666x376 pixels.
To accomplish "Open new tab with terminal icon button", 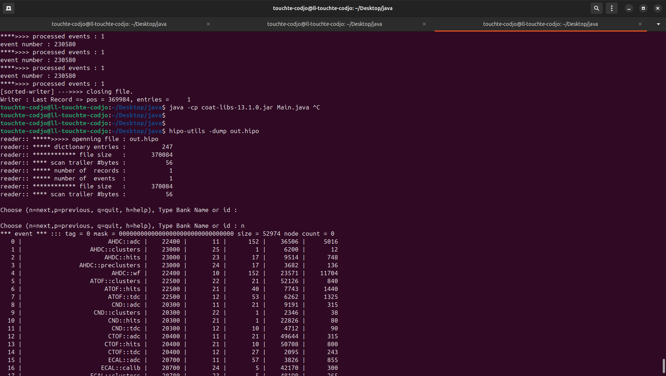I will pos(9,8).
